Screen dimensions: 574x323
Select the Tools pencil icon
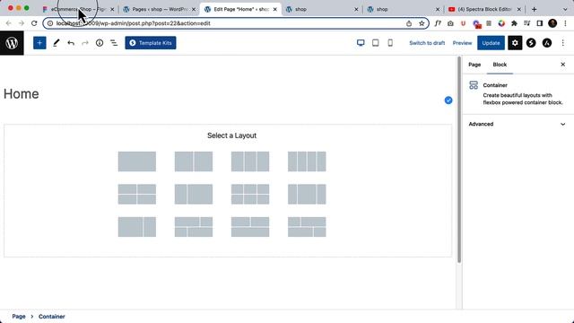click(x=56, y=43)
